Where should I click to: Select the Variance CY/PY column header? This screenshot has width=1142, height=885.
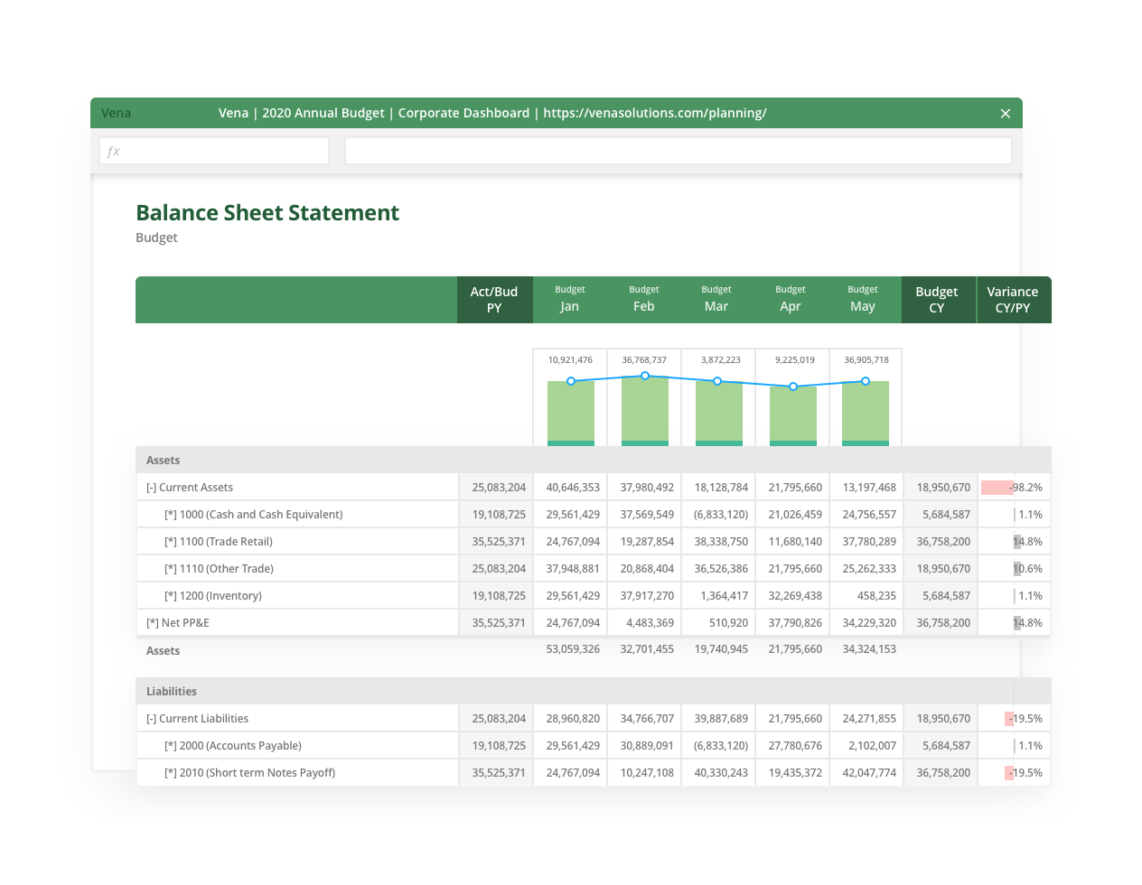tap(1013, 299)
